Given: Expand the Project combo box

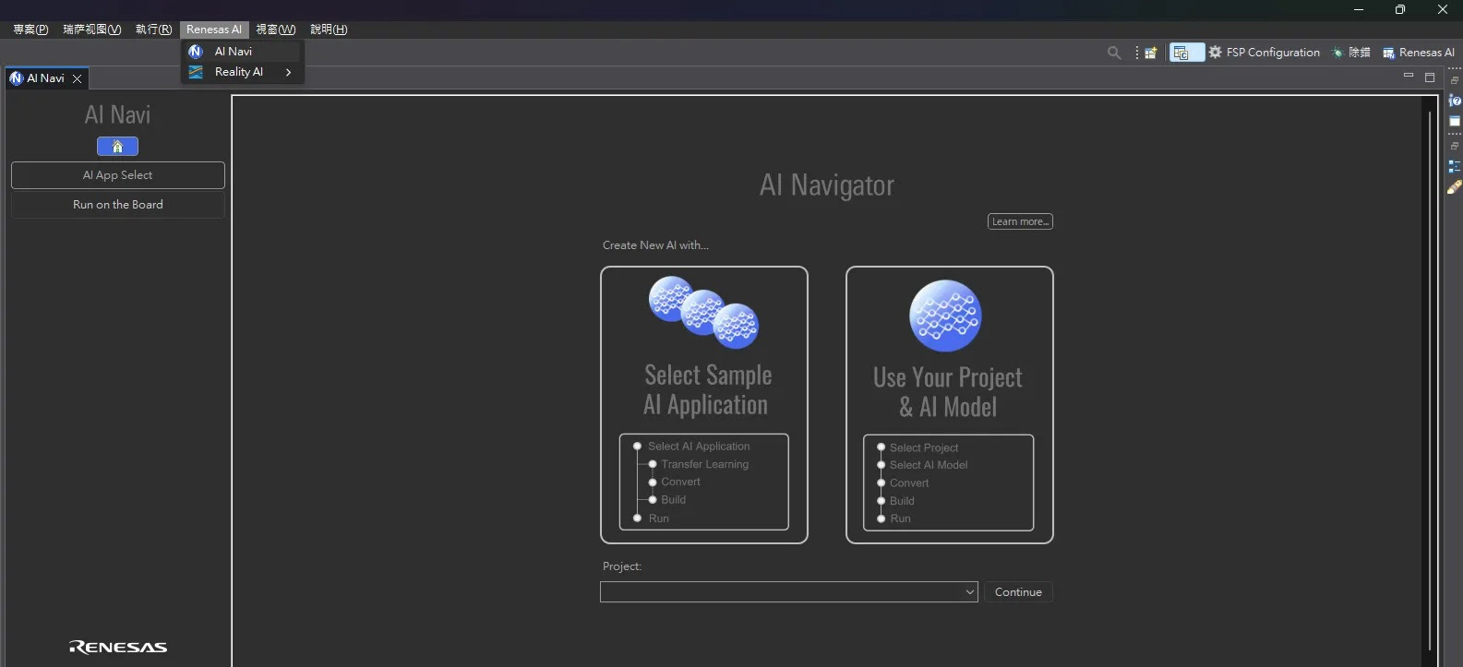Looking at the screenshot, I should pos(969,592).
